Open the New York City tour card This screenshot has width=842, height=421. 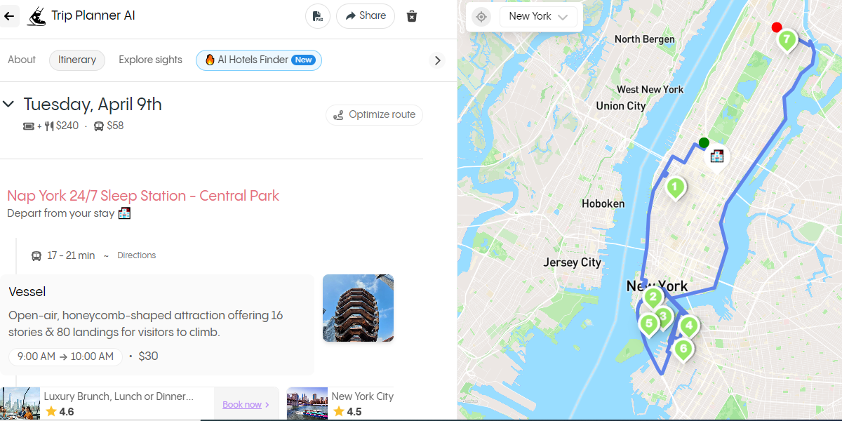click(x=340, y=403)
